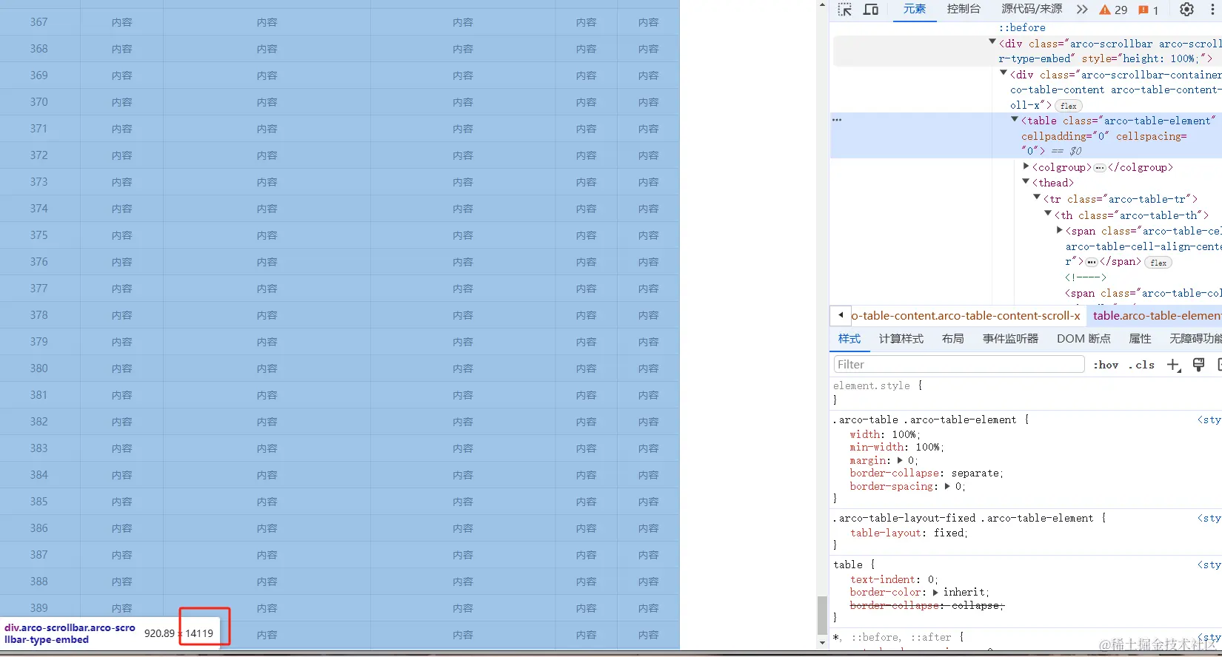Collapse the table arco-table-element node
This screenshot has width=1222, height=657.
coord(1015,119)
